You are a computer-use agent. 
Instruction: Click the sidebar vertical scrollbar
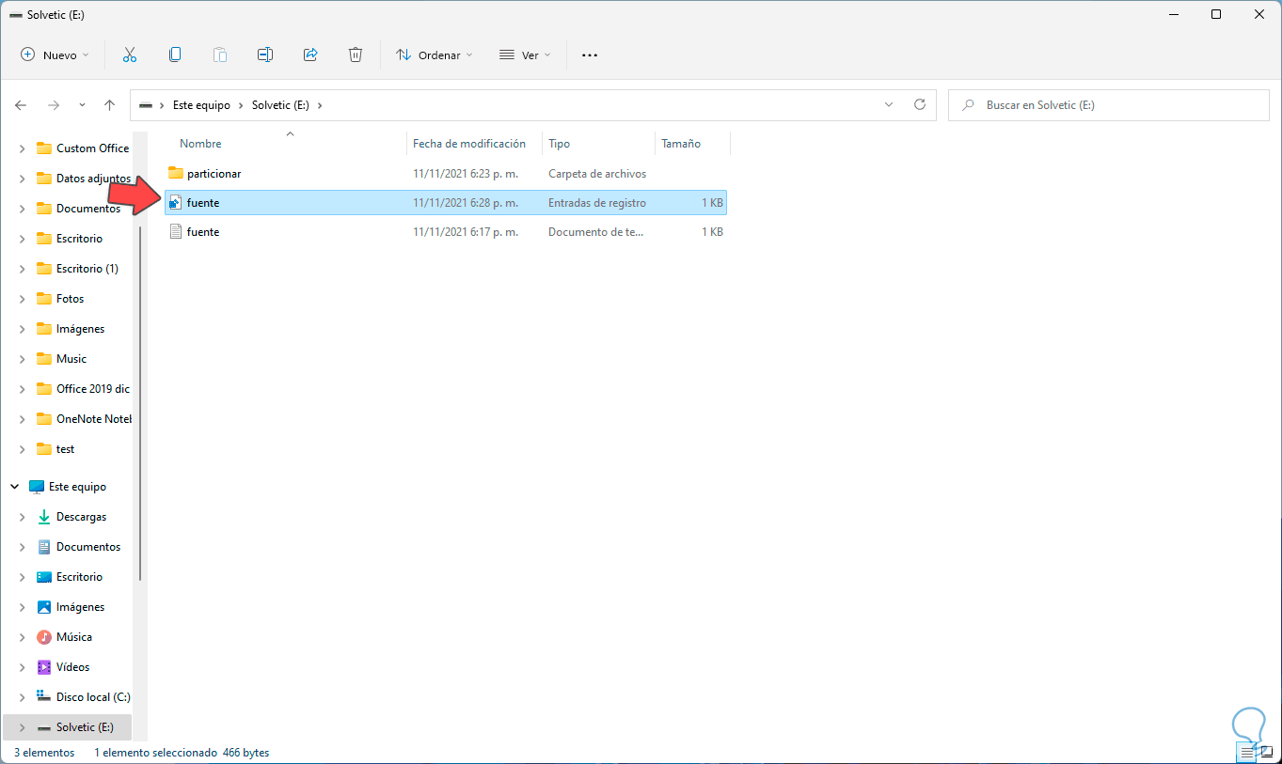[140, 402]
